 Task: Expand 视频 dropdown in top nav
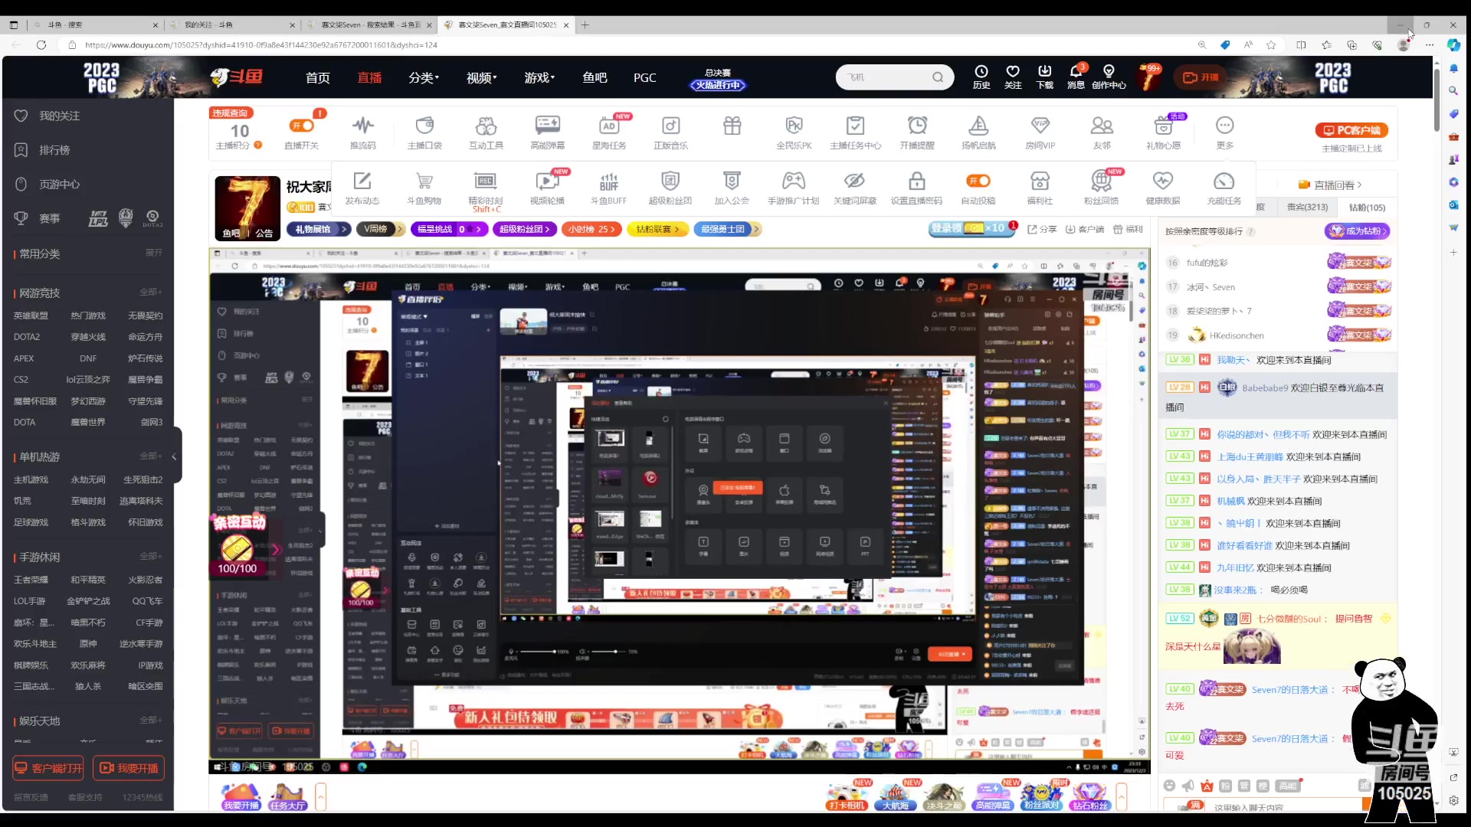[482, 77]
